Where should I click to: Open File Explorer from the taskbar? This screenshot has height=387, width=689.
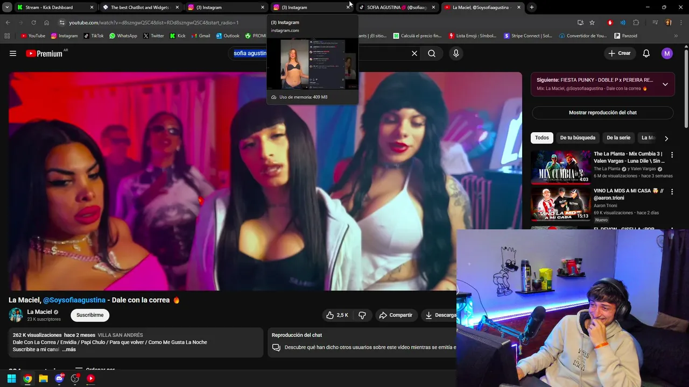[x=43, y=378]
